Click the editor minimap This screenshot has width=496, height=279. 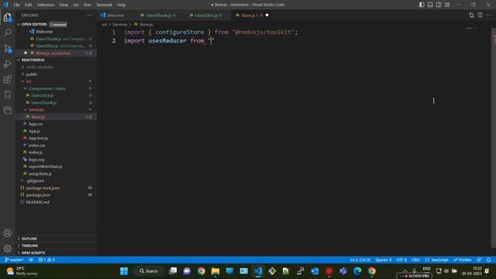click(472, 29)
